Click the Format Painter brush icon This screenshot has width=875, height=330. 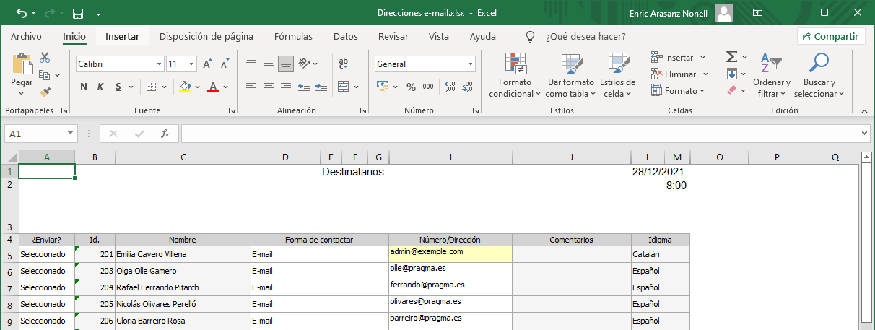(45, 92)
